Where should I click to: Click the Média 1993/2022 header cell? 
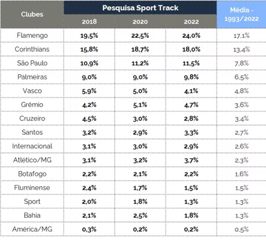coord(241,14)
